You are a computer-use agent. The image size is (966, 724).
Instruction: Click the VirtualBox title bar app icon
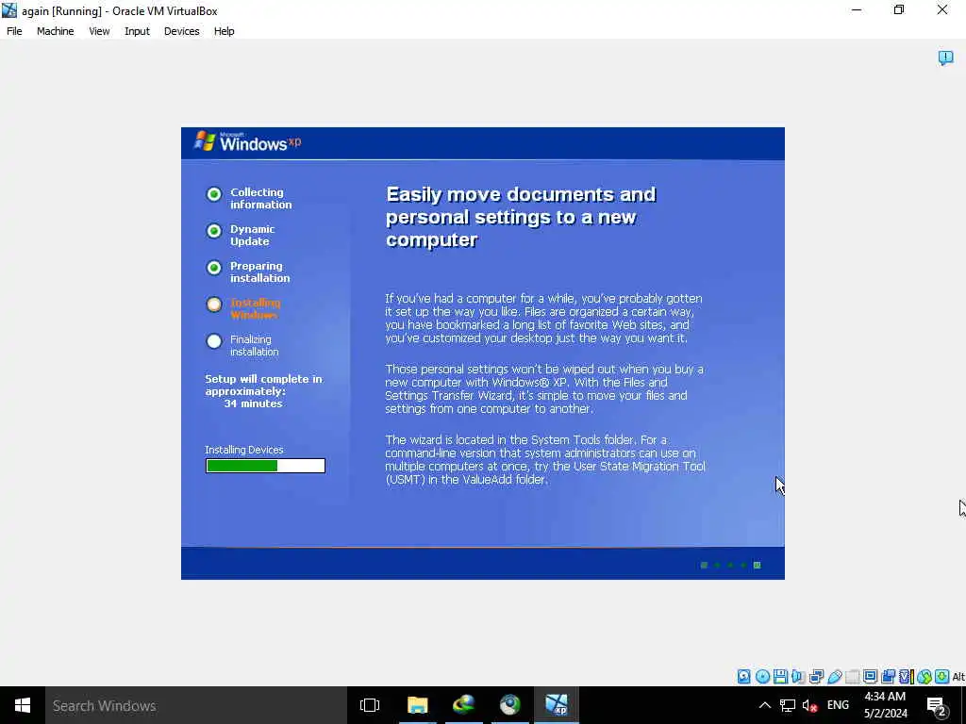pos(9,10)
